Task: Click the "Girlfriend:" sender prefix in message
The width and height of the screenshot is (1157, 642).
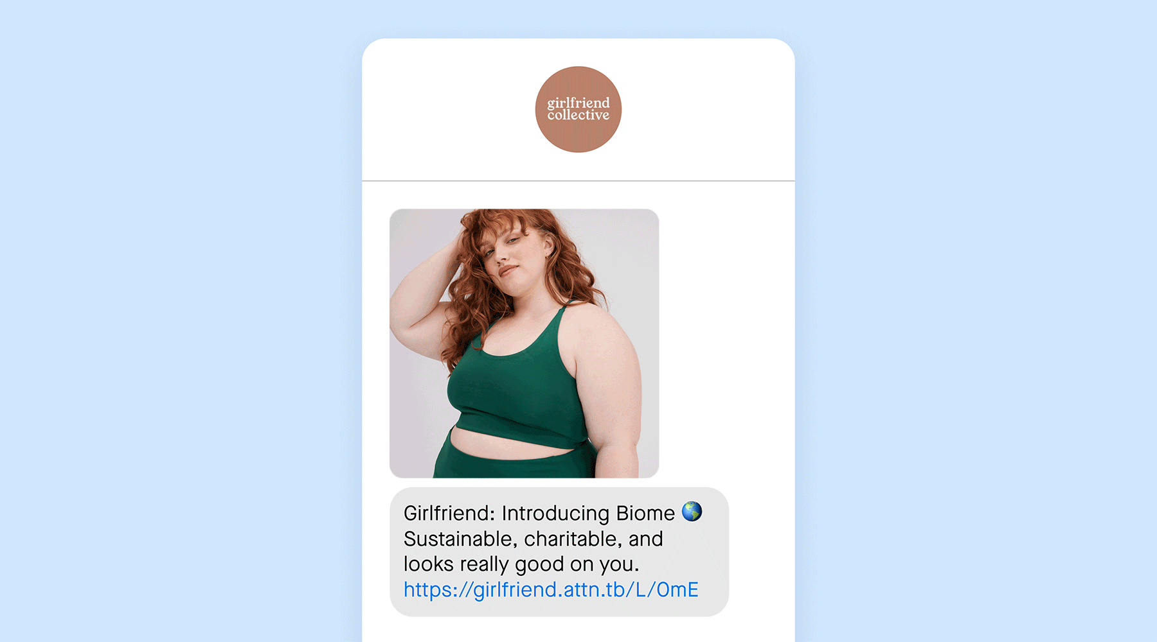Action: pos(449,513)
